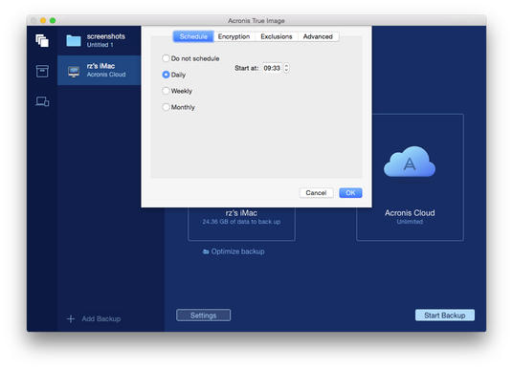Select the rz's iMac backup entry
The width and height of the screenshot is (513, 370).
[100, 71]
